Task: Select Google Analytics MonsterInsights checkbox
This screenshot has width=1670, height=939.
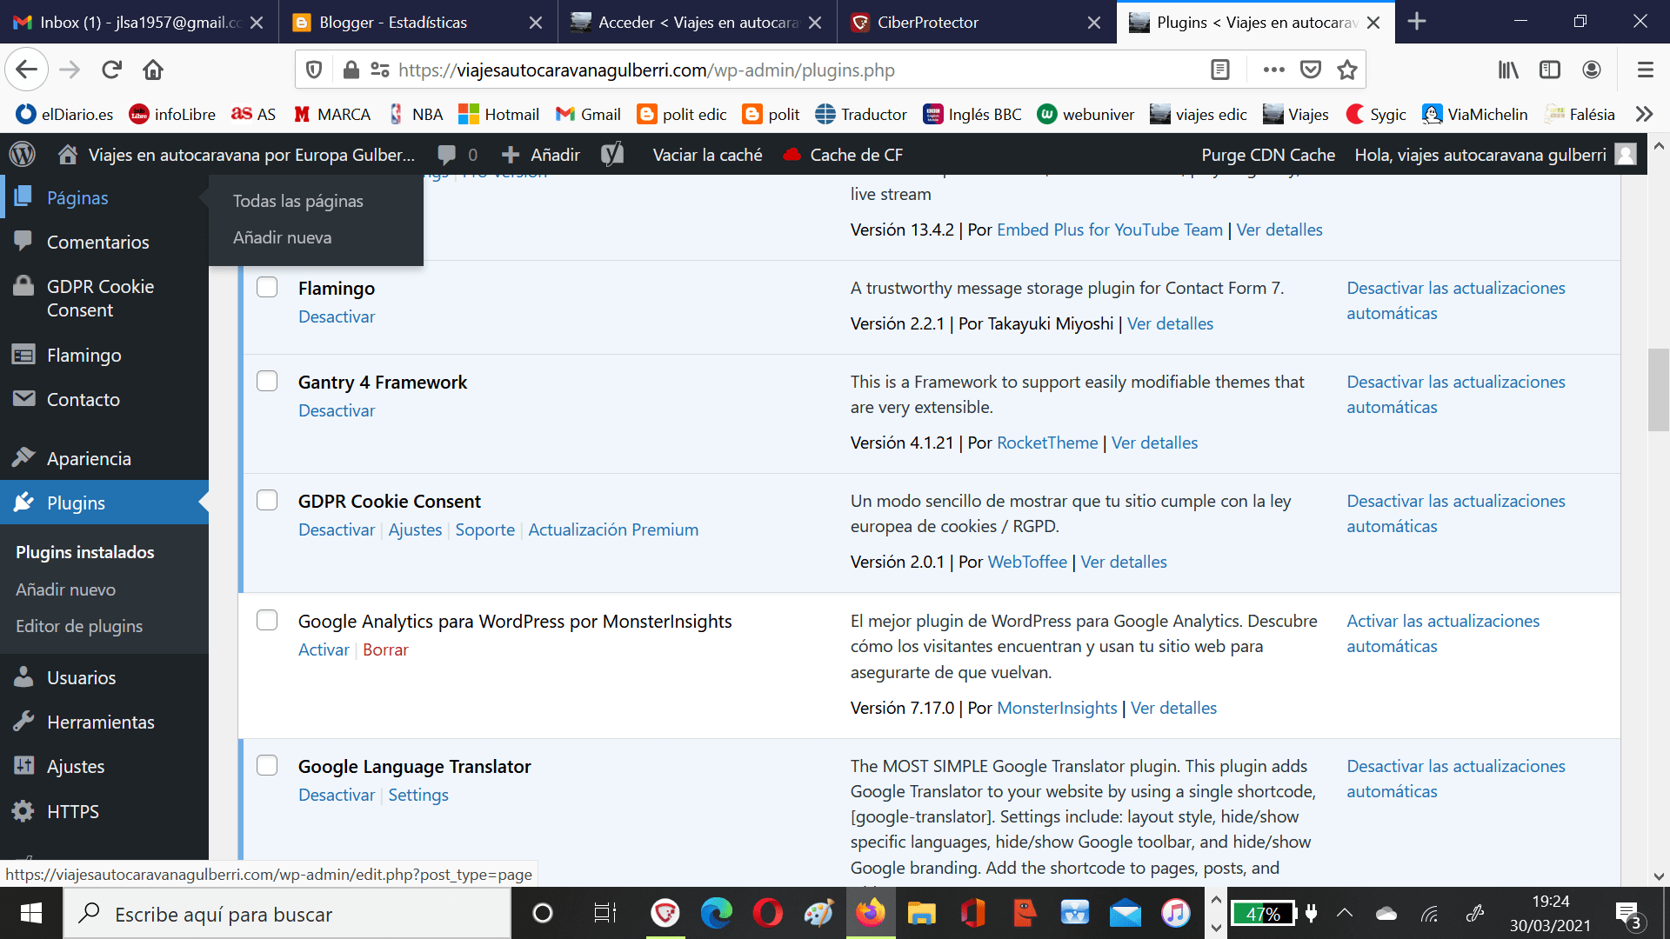Action: [x=267, y=621]
